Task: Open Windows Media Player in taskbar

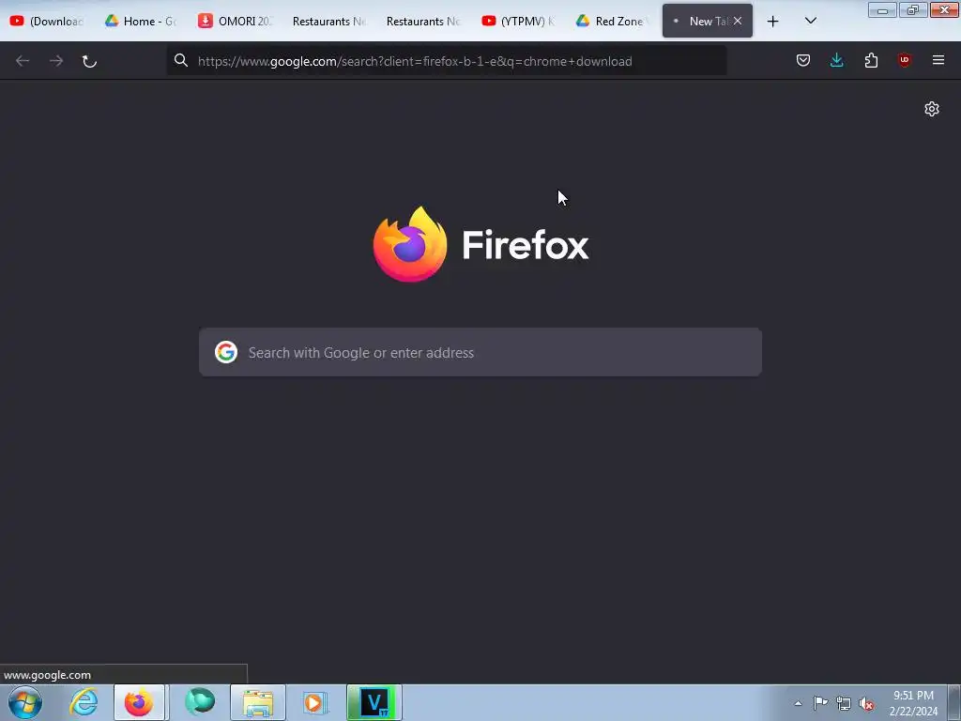Action: [315, 702]
